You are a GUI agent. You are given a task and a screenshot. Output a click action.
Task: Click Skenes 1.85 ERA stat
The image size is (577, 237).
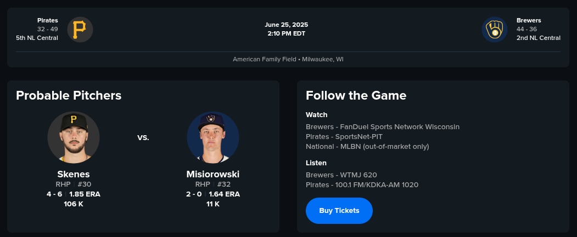[85, 194]
